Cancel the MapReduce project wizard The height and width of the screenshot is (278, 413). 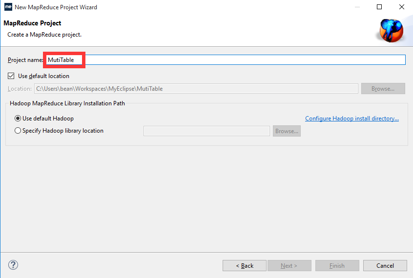[x=385, y=266]
